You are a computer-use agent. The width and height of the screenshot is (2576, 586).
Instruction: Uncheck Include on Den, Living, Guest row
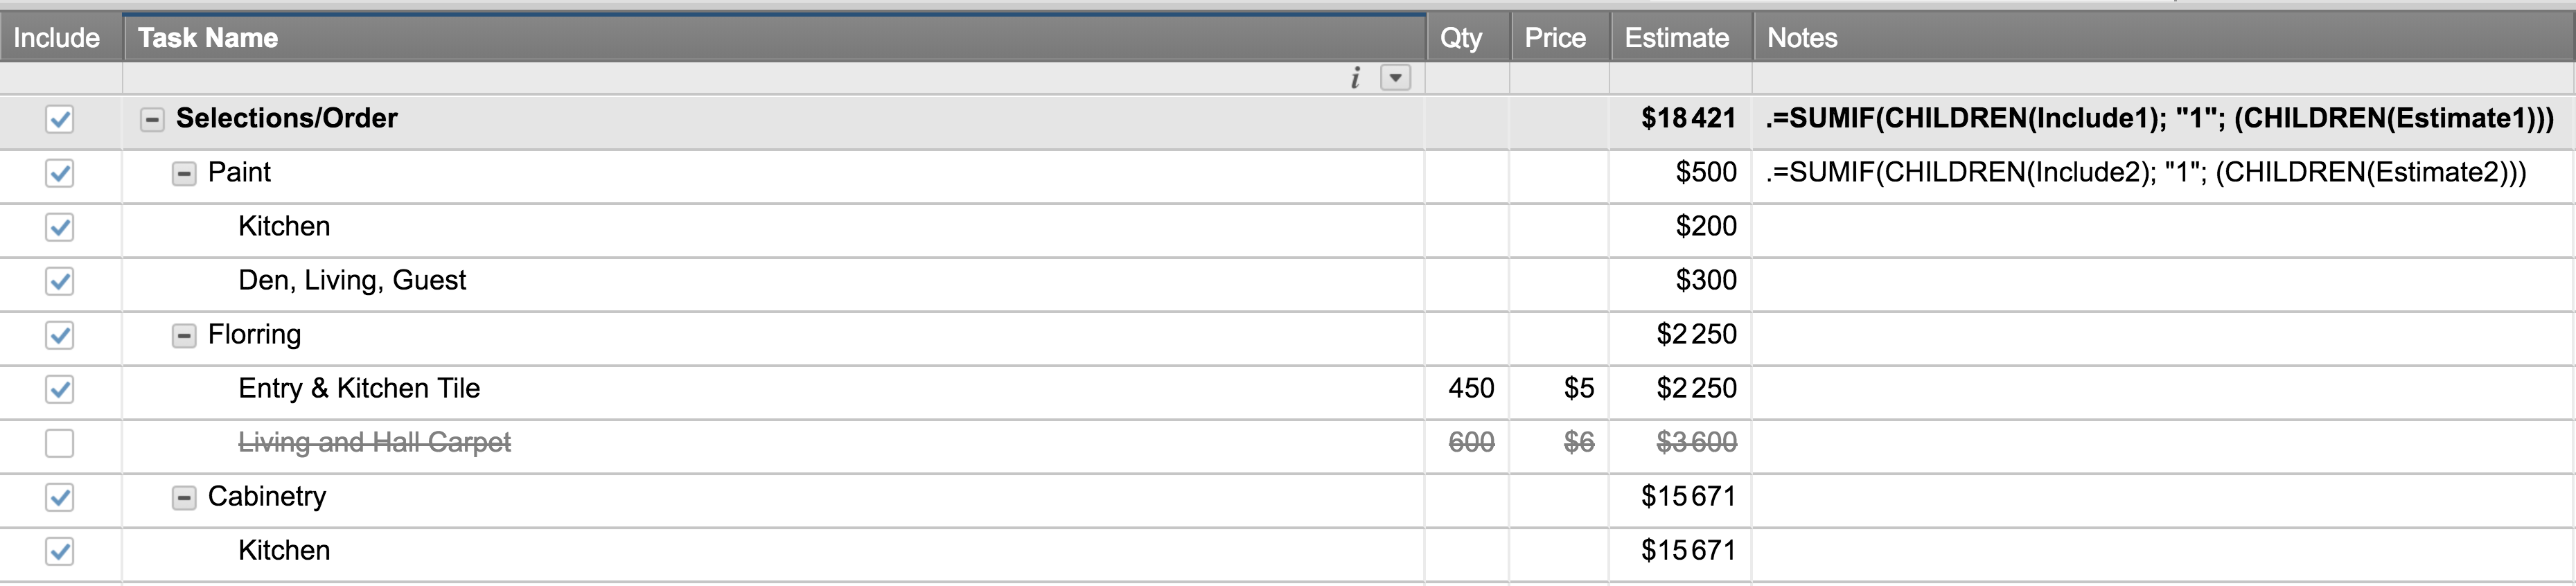(60, 282)
